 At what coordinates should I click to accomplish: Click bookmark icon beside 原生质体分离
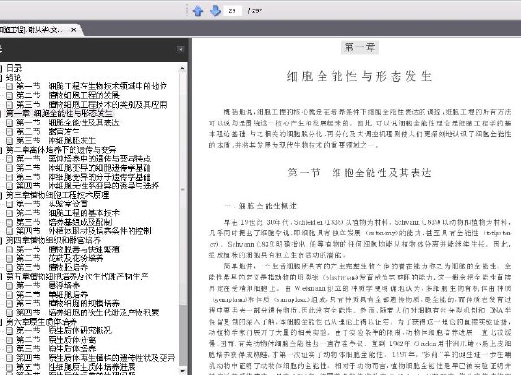(10, 339)
